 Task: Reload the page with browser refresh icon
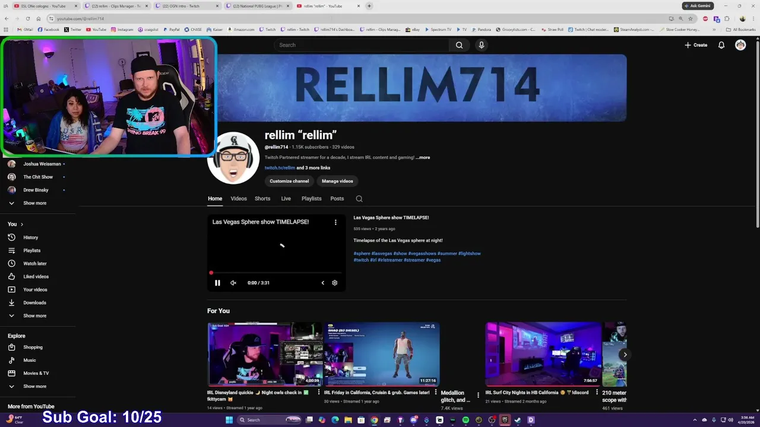click(27, 18)
